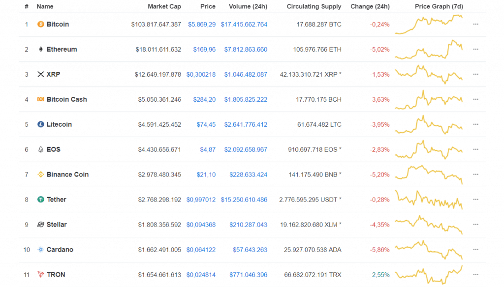Click the Binance Coin logo icon
504x287 pixels.
(40, 174)
